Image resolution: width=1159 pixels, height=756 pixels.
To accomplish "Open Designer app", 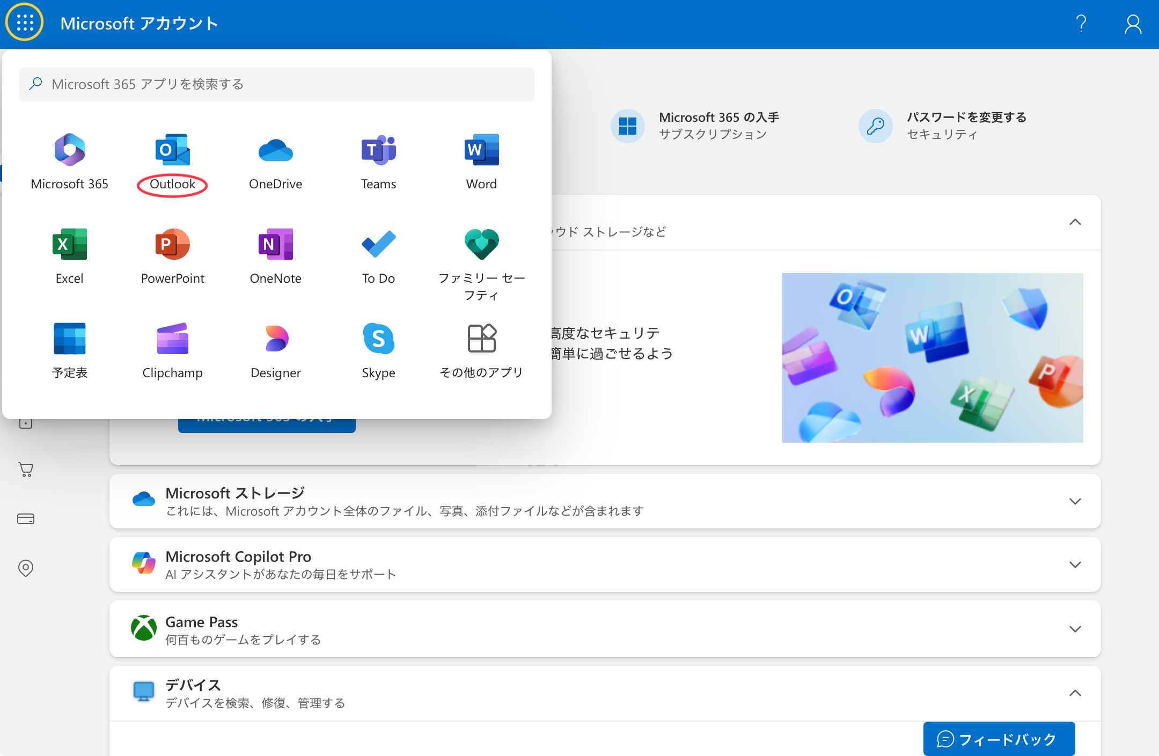I will coord(276,350).
